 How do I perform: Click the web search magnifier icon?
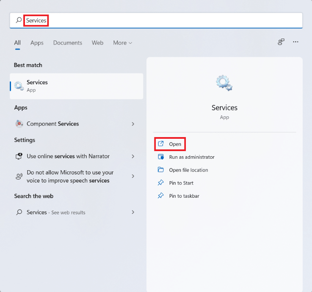pyautogui.click(x=19, y=212)
